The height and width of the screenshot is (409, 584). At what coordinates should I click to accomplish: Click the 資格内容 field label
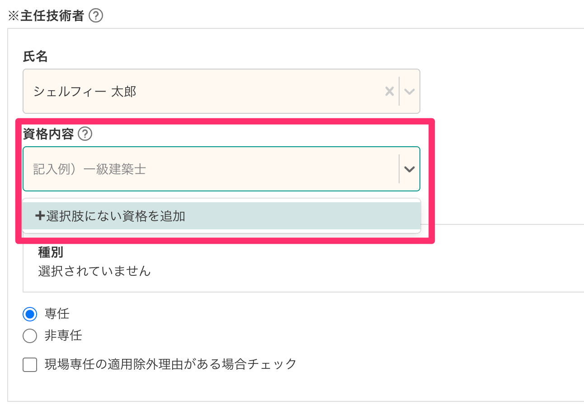coord(48,134)
